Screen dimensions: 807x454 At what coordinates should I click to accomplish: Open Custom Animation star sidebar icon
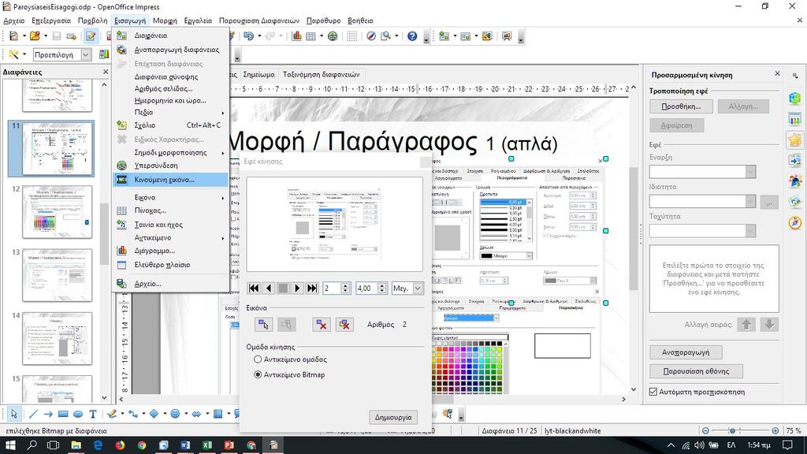point(795,140)
